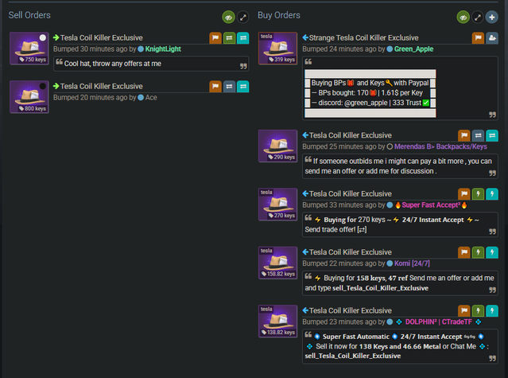Report Komi [24/7] listing with flag icon
The height and width of the screenshot is (378, 508).
(x=464, y=252)
